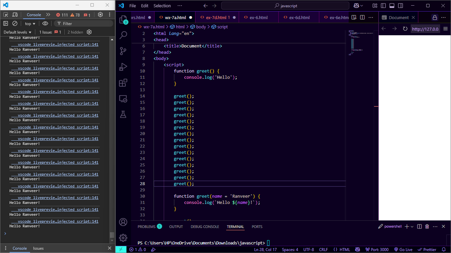Click the Live Preview show preview icon

click(354, 18)
